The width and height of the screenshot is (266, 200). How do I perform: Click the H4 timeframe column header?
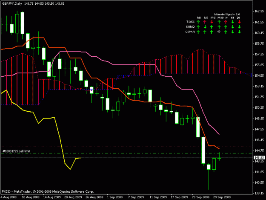[232, 17]
